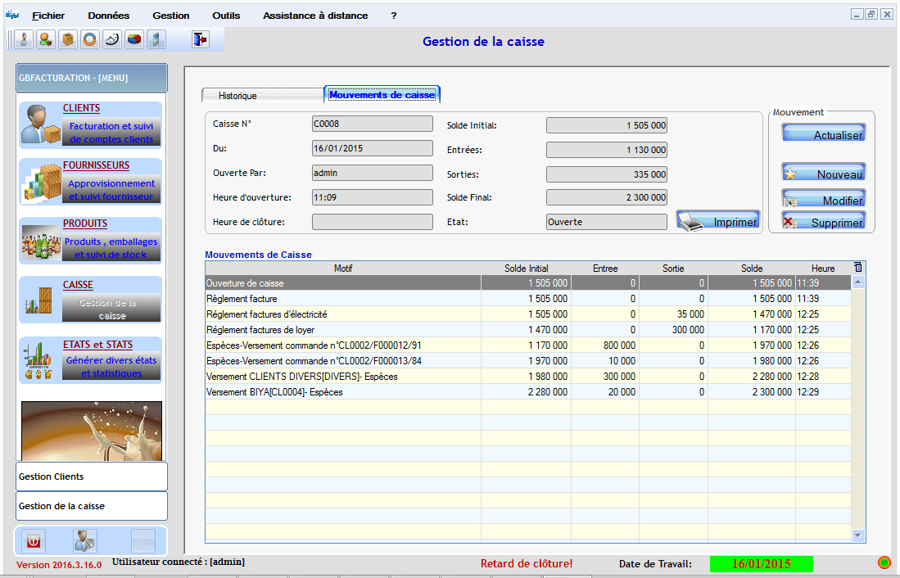Screen dimensions: 900x578
Task: Click Supprimer to delete the movement
Action: point(823,222)
